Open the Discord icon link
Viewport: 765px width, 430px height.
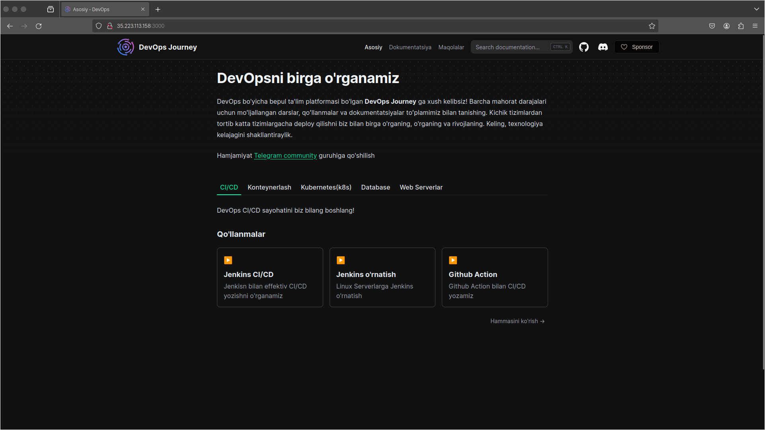(x=603, y=47)
